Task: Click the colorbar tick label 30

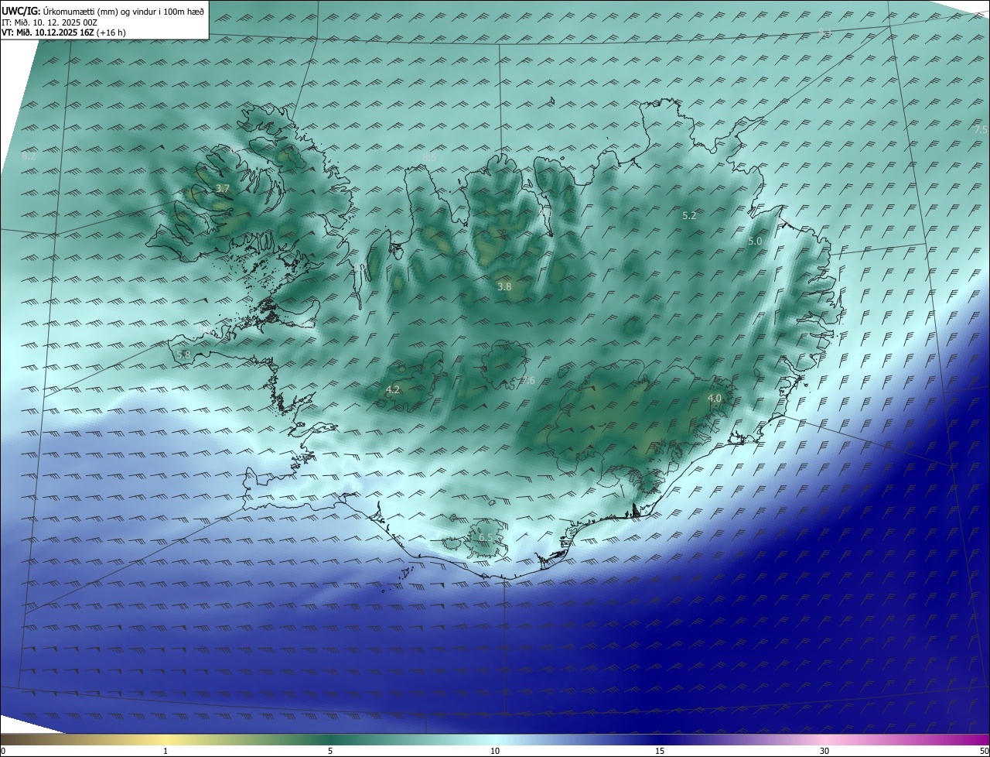Action: click(824, 751)
